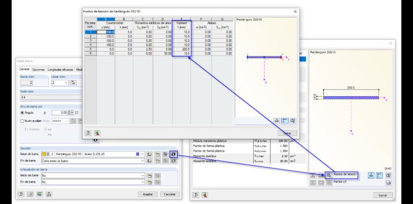The height and width of the screenshot is (204, 413).
Task: Switch to Opciones tab
Action: coord(39,70)
